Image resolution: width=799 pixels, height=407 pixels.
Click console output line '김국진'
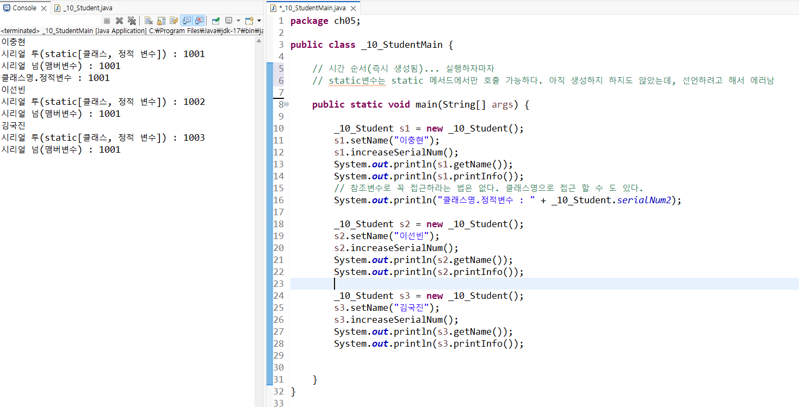14,126
